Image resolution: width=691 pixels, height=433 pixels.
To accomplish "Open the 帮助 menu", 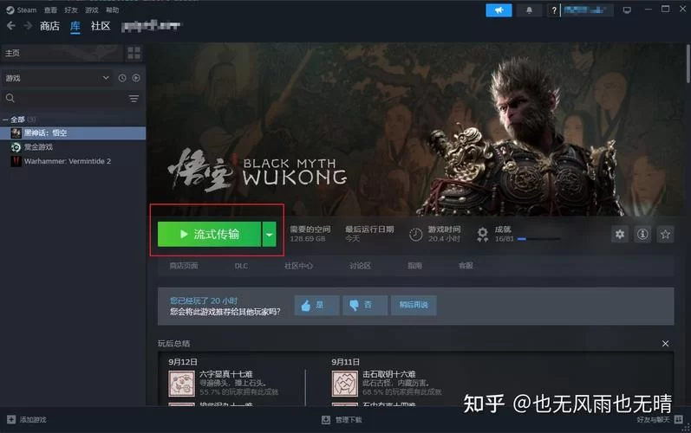I will pos(113,10).
